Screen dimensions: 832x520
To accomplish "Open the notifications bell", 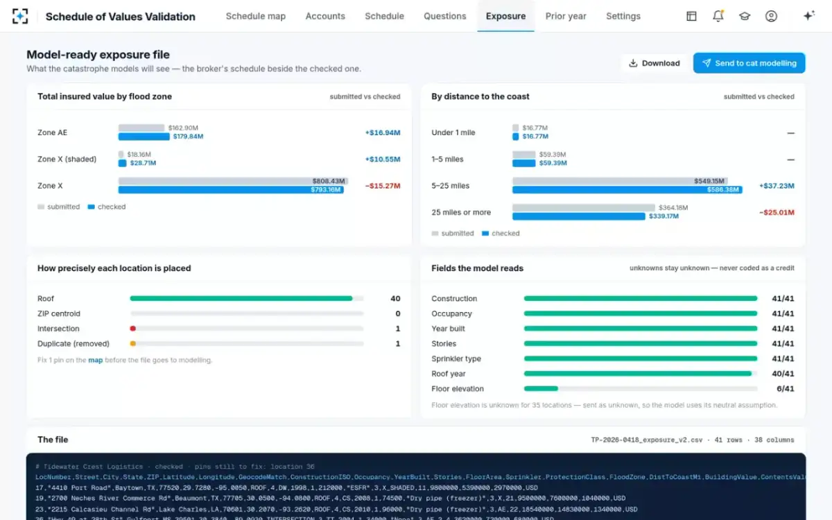I will tap(718, 16).
